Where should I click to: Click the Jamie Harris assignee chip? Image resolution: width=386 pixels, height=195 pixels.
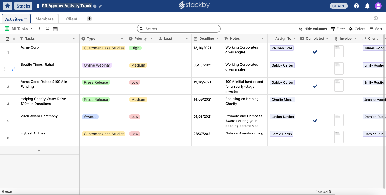[x=282, y=134]
